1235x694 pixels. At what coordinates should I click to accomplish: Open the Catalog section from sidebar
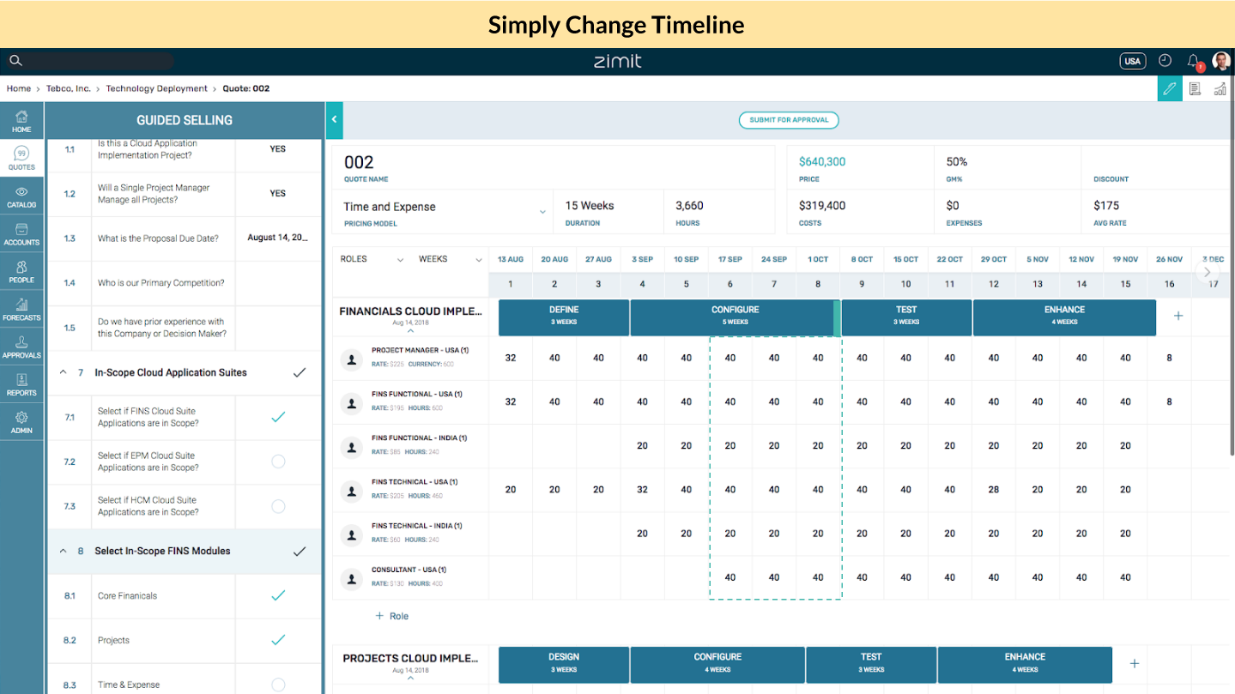(x=21, y=196)
